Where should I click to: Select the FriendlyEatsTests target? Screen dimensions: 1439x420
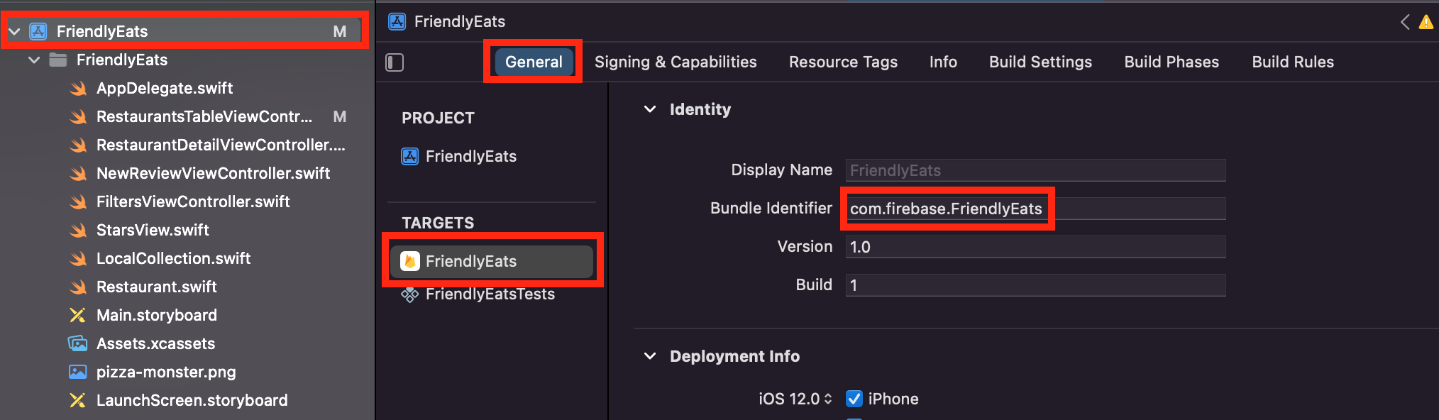(x=490, y=294)
